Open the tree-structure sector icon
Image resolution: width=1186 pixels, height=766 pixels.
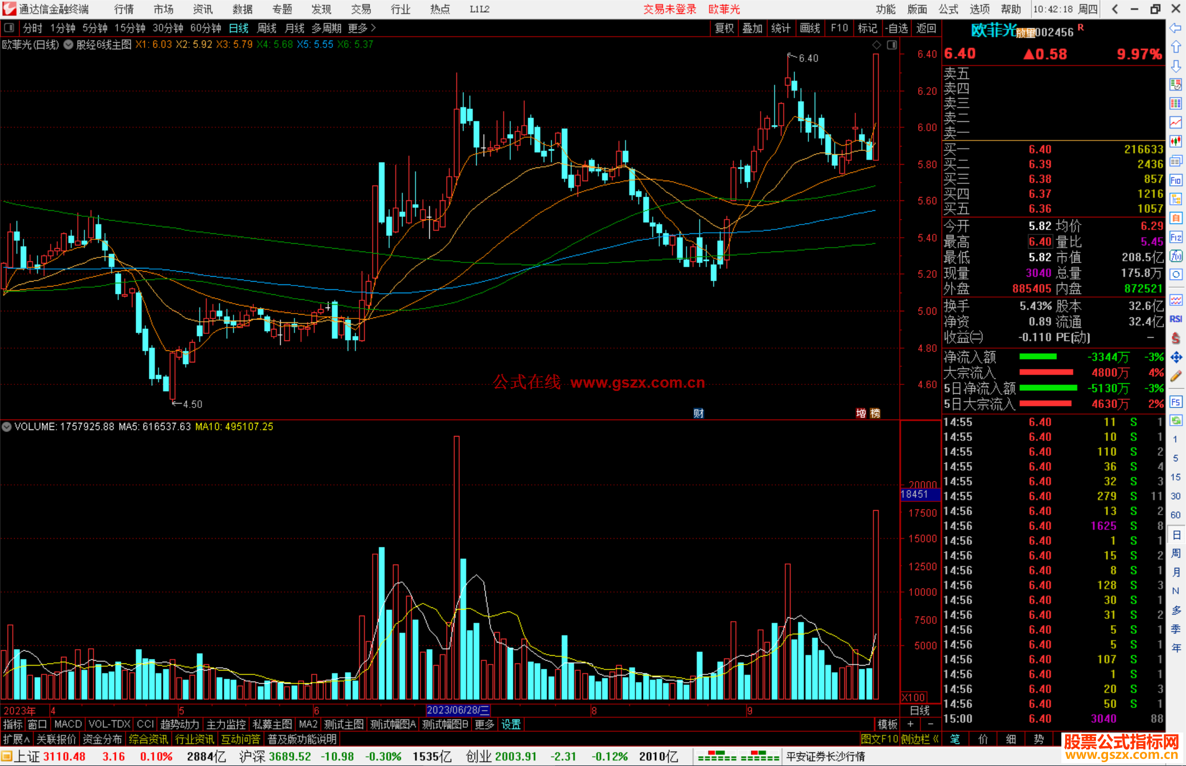1176,199
